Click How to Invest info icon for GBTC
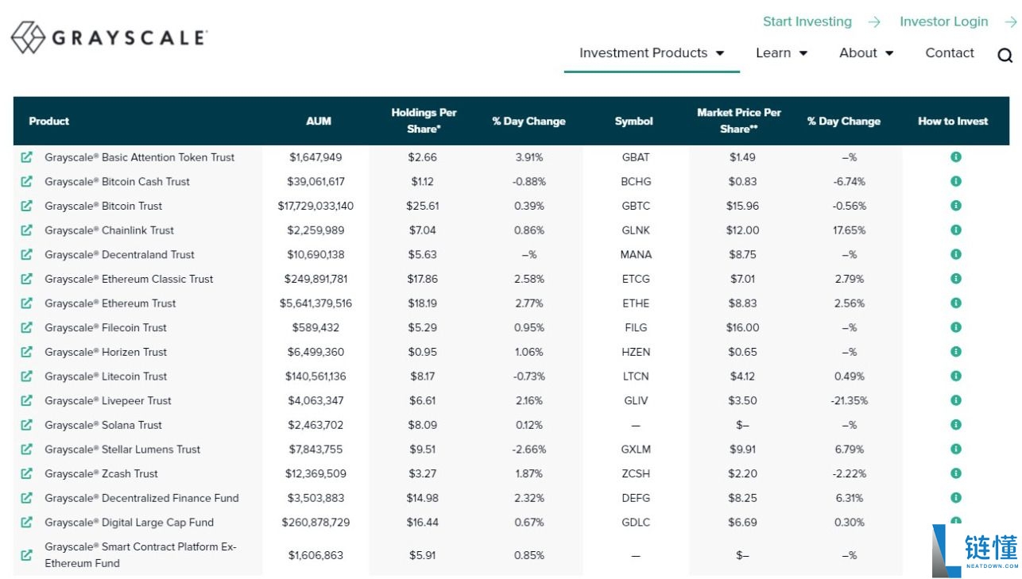The image size is (1022, 579). [x=956, y=206]
